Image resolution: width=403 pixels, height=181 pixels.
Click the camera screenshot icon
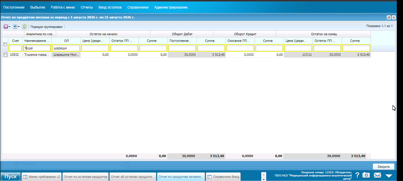(x=366, y=175)
